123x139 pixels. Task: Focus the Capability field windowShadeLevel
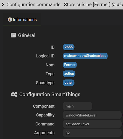coord(92,115)
